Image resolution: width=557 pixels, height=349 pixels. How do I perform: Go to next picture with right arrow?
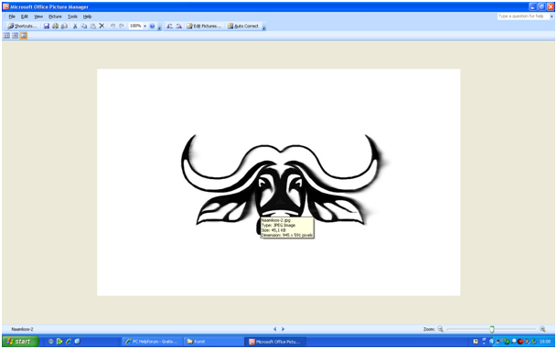(x=284, y=329)
